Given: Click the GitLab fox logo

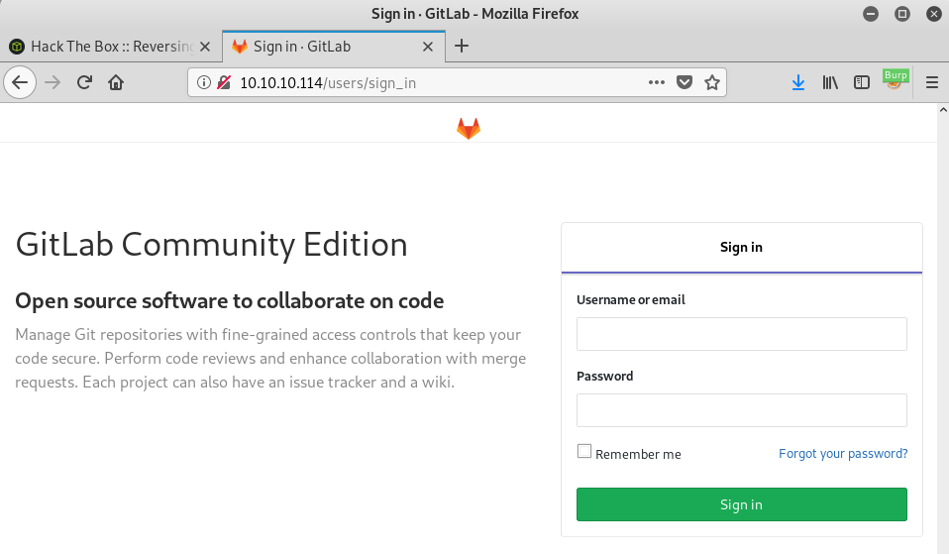Looking at the screenshot, I should tap(469, 128).
